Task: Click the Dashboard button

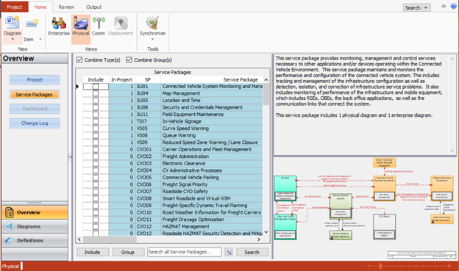Action: click(x=35, y=109)
